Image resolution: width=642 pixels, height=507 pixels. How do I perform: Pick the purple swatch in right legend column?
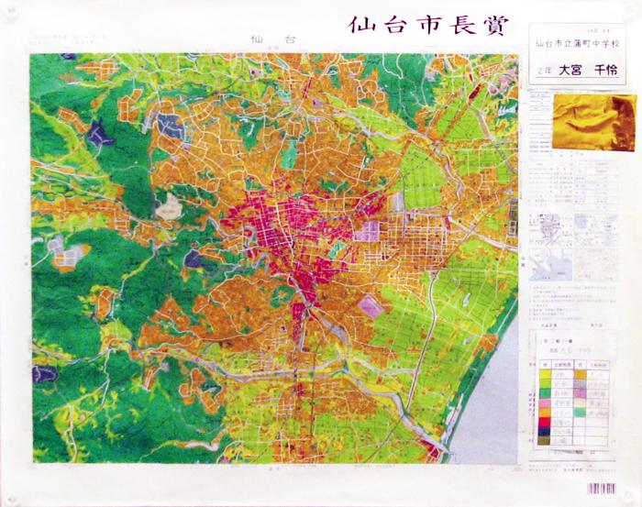(x=580, y=393)
